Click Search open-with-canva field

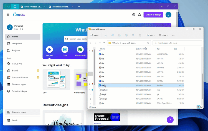(177, 43)
